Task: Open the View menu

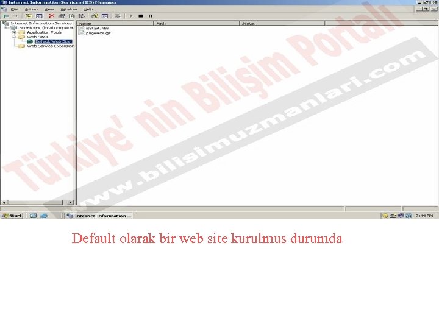Action: (49, 9)
